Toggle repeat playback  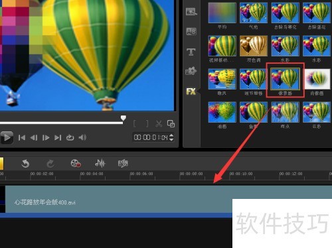coord(70,138)
